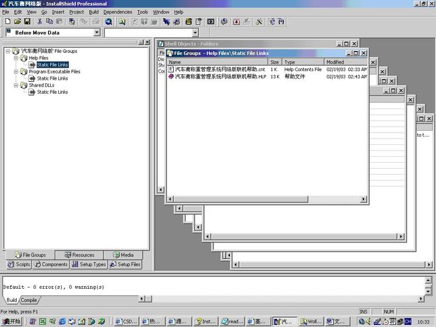Open the Windows Start button
This screenshot has height=327, width=436.
[x=11, y=322]
